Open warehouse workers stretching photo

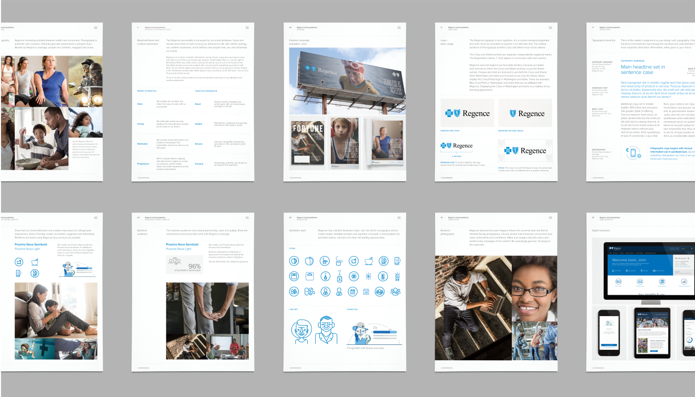535,340
